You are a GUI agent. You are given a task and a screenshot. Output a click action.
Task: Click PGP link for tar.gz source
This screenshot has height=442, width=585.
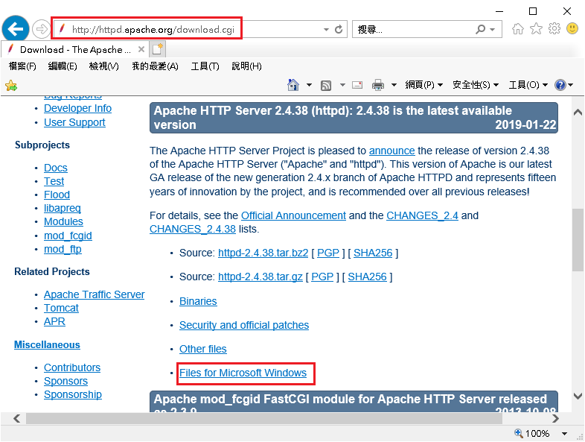[x=322, y=277]
